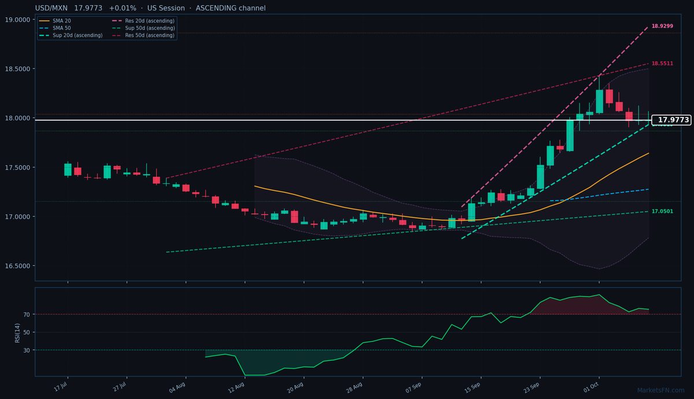Click the 18.5000 price axis label
The image size is (694, 399).
[x=17, y=69]
